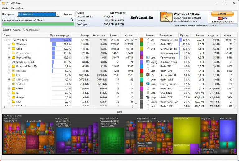Click the ProgramData folder icon
This screenshot has width=239, height=161.
coord(13,53)
